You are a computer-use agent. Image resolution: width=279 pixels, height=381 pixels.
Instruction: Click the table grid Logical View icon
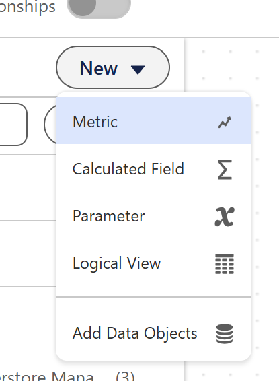(225, 264)
